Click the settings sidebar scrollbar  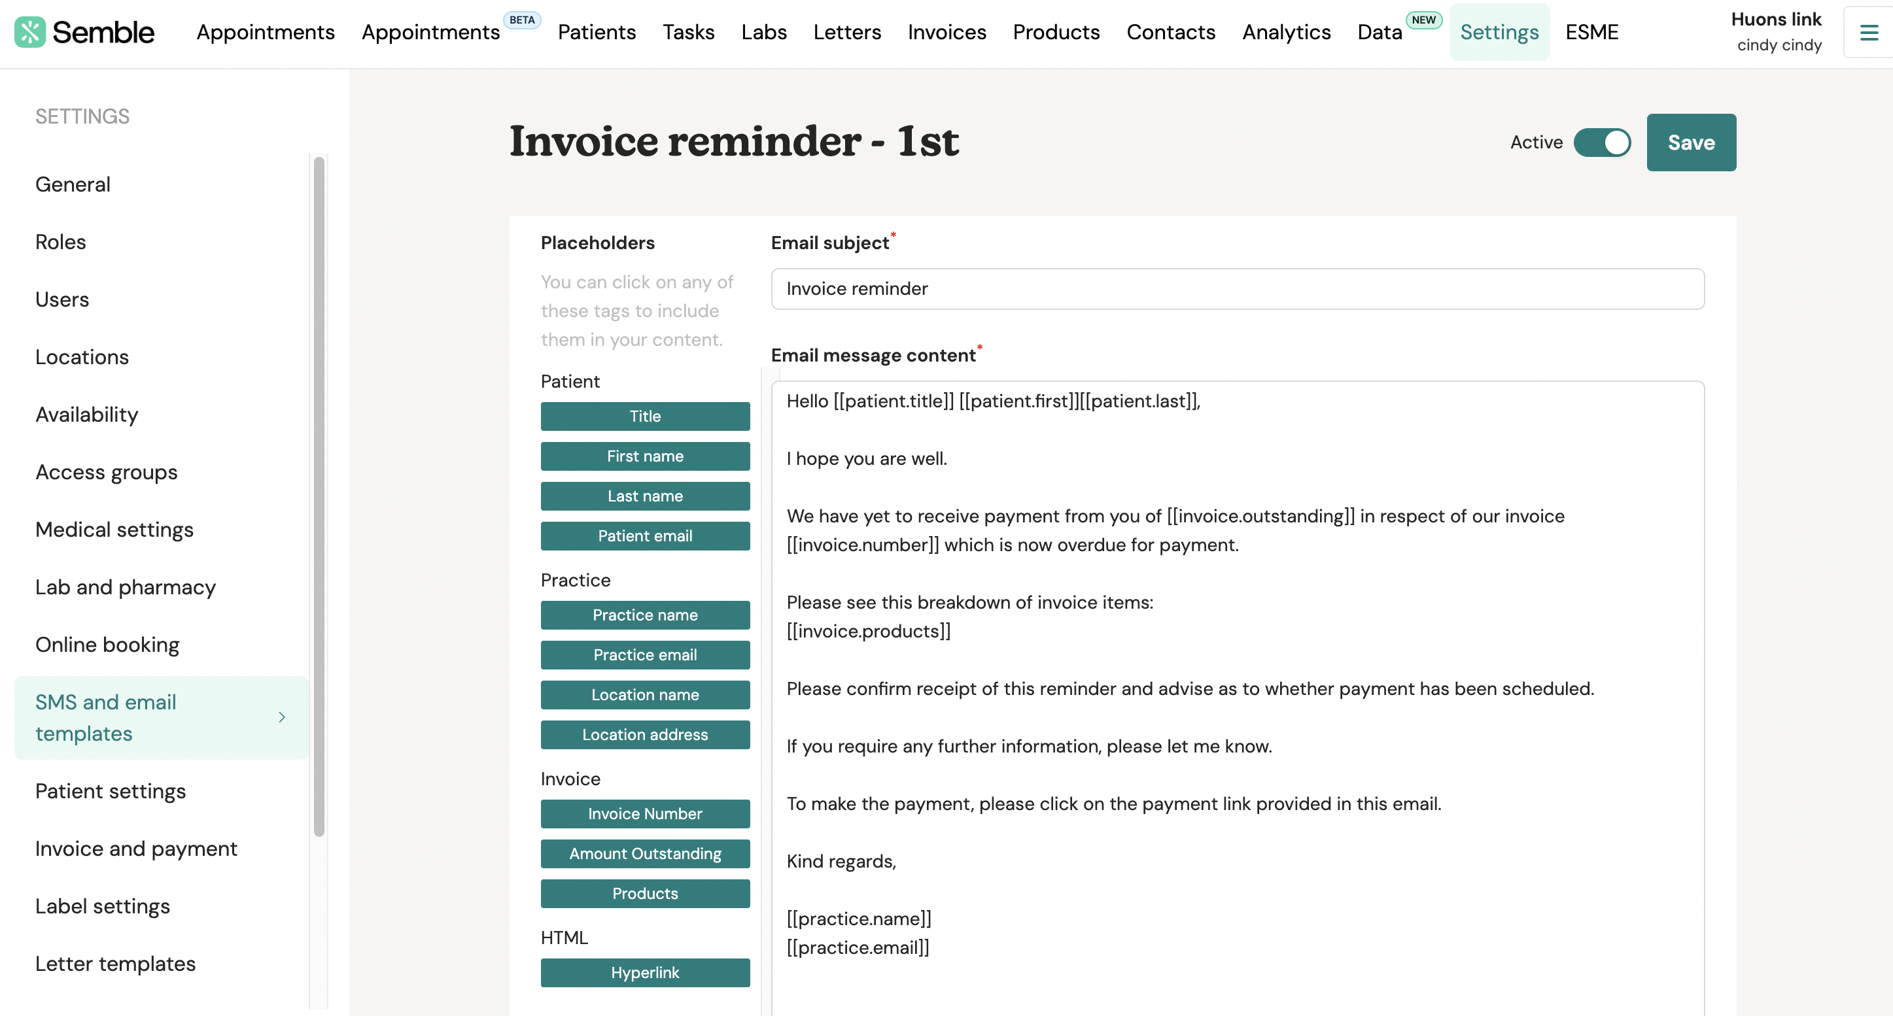pos(319,497)
